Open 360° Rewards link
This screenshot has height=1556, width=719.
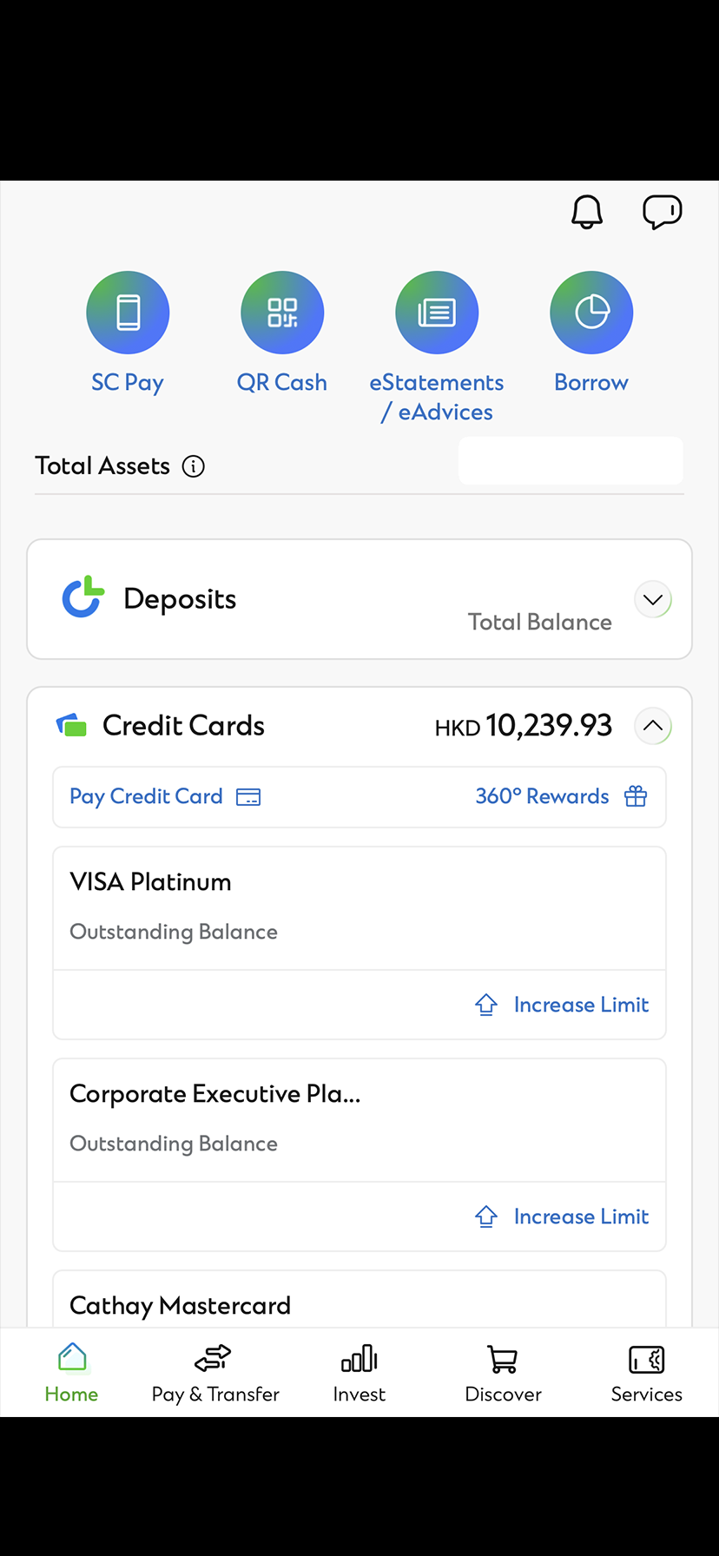pyautogui.click(x=542, y=796)
